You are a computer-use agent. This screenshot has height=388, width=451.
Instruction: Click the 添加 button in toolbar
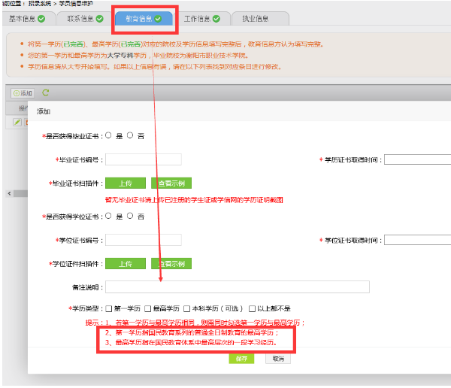pyautogui.click(x=23, y=93)
